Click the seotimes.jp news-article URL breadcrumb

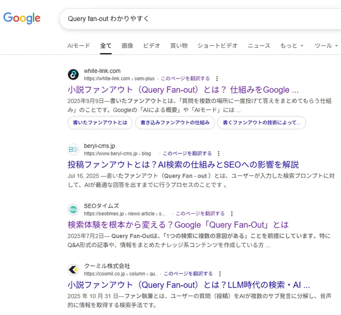pyautogui.click(x=124, y=214)
